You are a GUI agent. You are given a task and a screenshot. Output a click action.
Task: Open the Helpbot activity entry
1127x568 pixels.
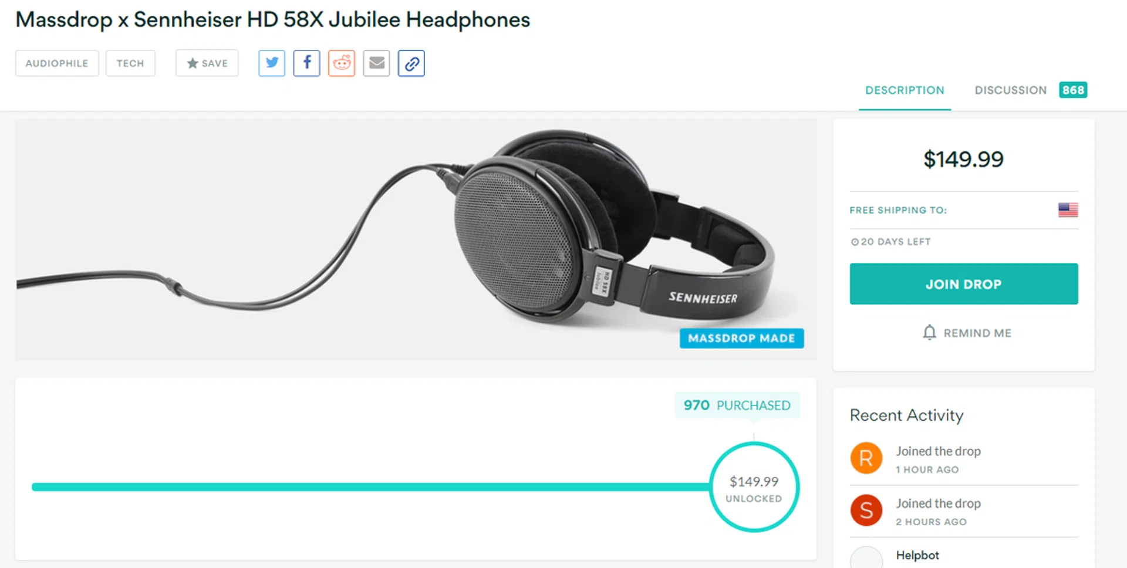point(917,555)
